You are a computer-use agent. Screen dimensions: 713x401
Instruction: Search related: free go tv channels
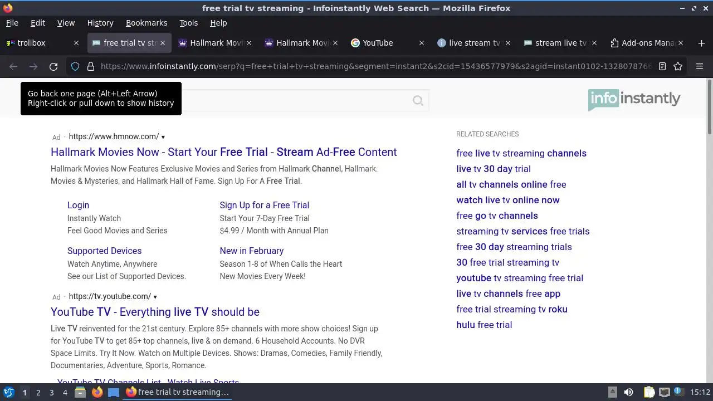point(497,216)
